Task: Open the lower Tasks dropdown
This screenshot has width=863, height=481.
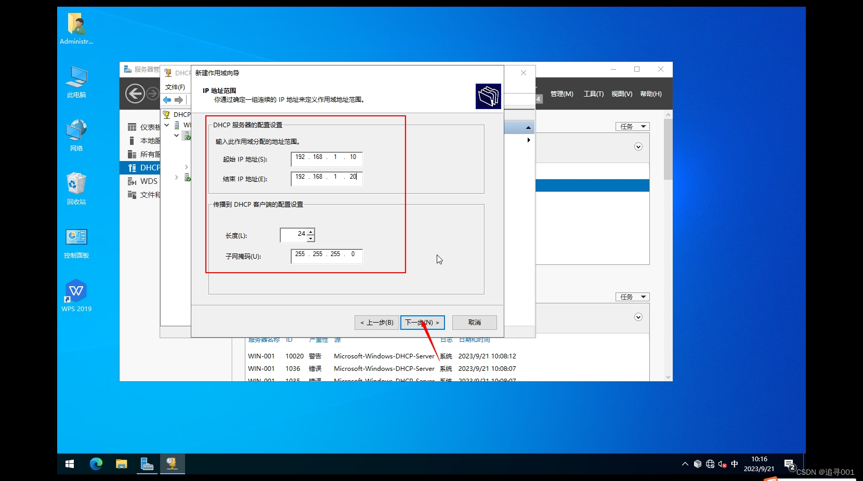Action: pyautogui.click(x=633, y=297)
